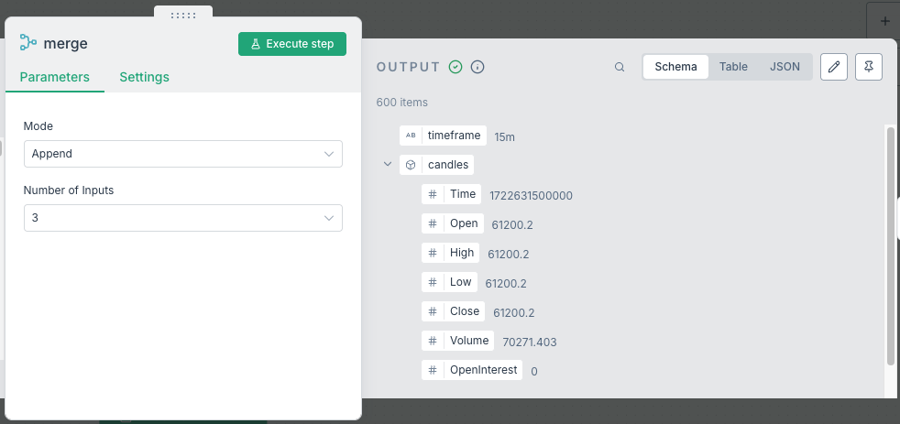
Task: Click the drag handle above merge panel
Action: point(183,15)
